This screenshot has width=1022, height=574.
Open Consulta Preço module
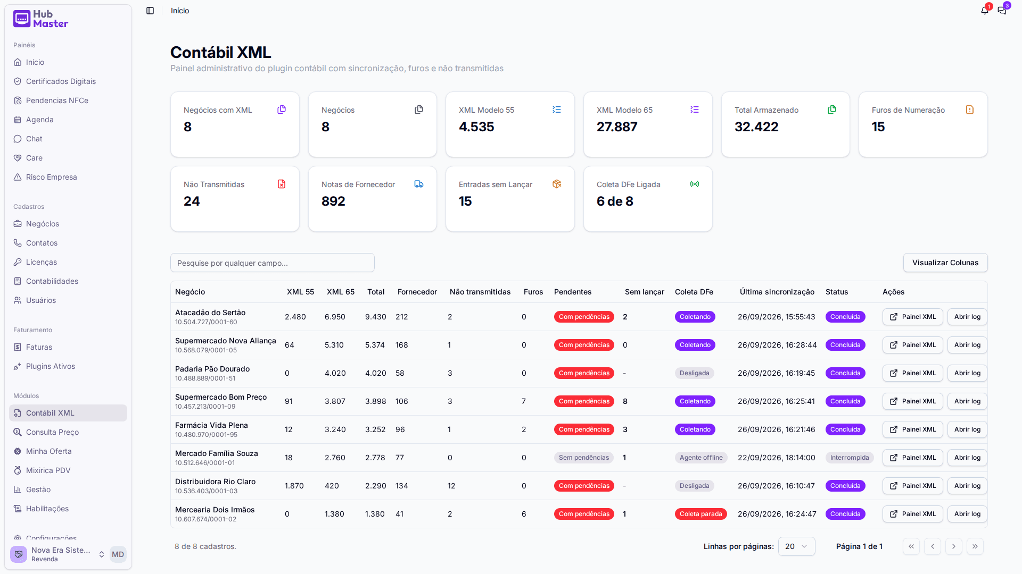coord(68,432)
